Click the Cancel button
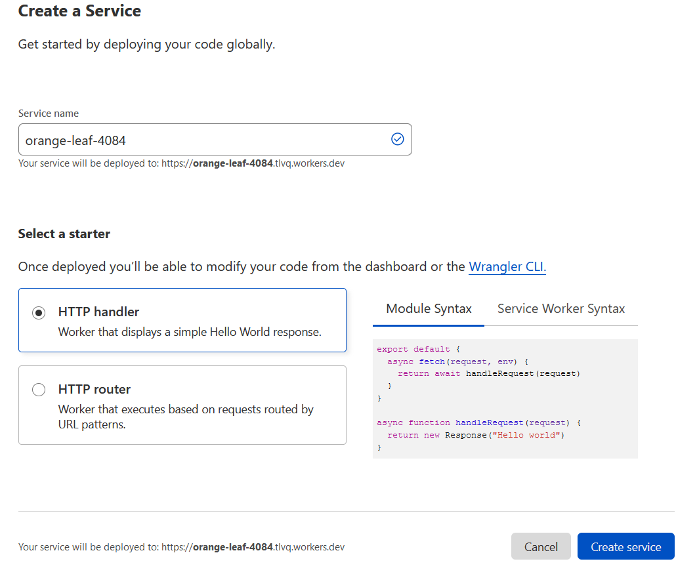Image resolution: width=697 pixels, height=576 pixels. coord(541,546)
